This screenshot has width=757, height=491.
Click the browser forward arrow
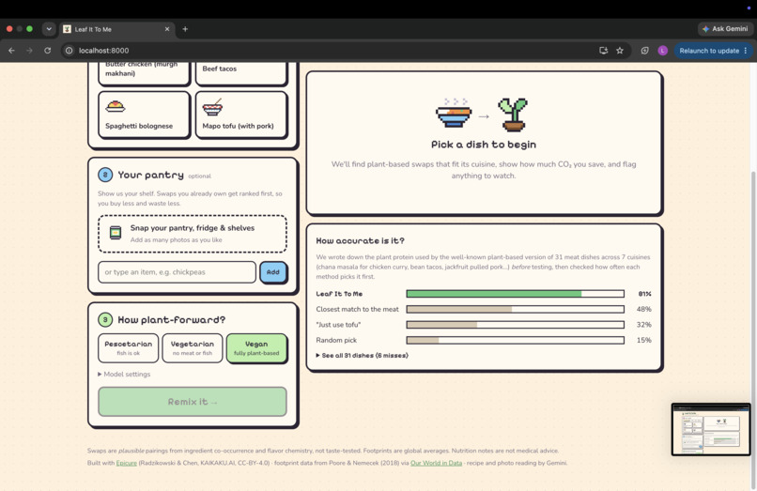click(x=29, y=50)
